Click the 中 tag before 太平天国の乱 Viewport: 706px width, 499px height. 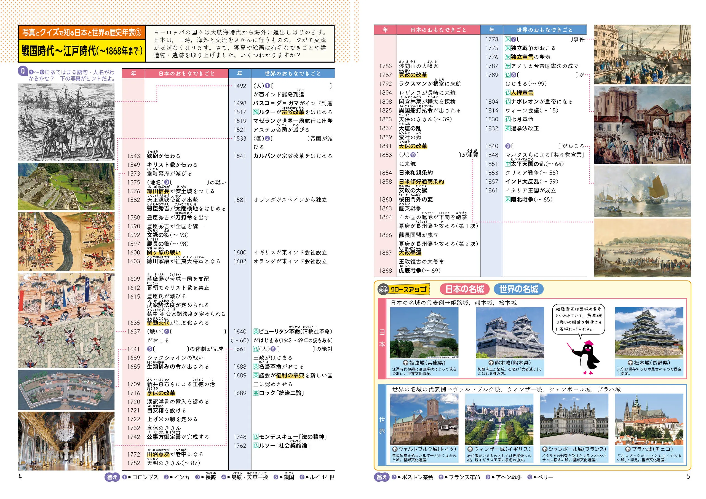point(508,164)
